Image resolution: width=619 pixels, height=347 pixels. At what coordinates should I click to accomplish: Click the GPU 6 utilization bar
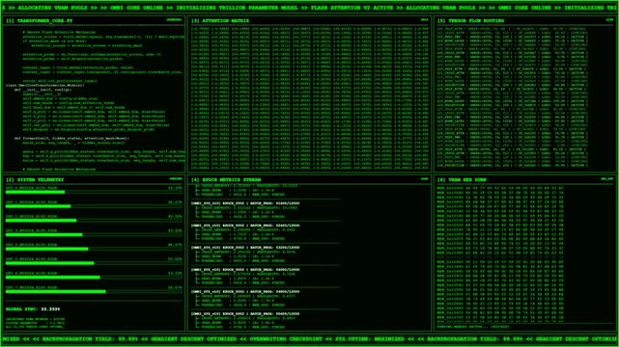(x=94, y=278)
